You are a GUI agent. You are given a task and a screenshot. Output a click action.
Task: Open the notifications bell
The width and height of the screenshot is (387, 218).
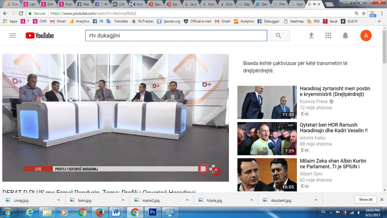[x=345, y=35]
